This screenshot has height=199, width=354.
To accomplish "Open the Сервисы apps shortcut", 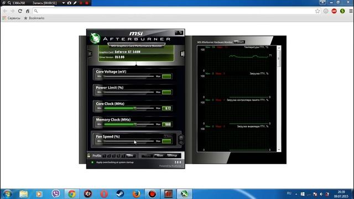I will [11, 18].
